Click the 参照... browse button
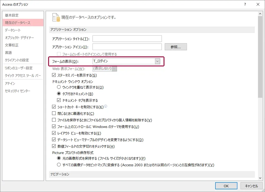Screen dimensions: 265x192 (175, 47)
